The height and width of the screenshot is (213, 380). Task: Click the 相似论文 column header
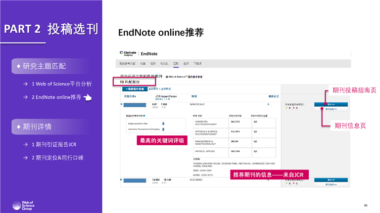tap(274, 96)
